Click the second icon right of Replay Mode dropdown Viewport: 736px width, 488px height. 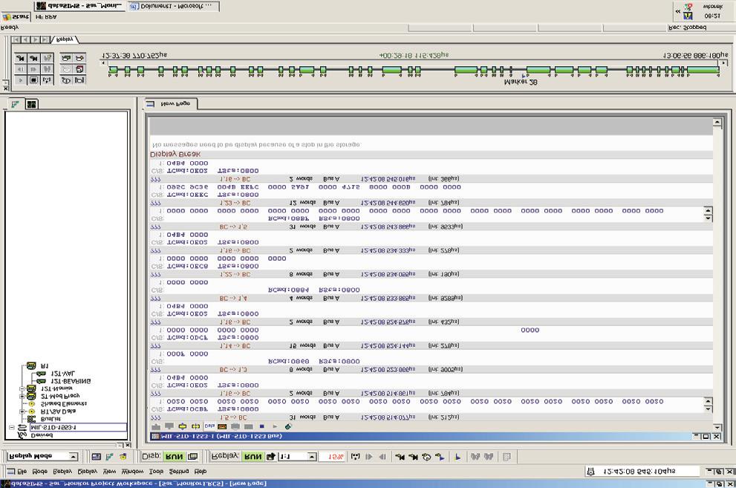[x=109, y=457]
